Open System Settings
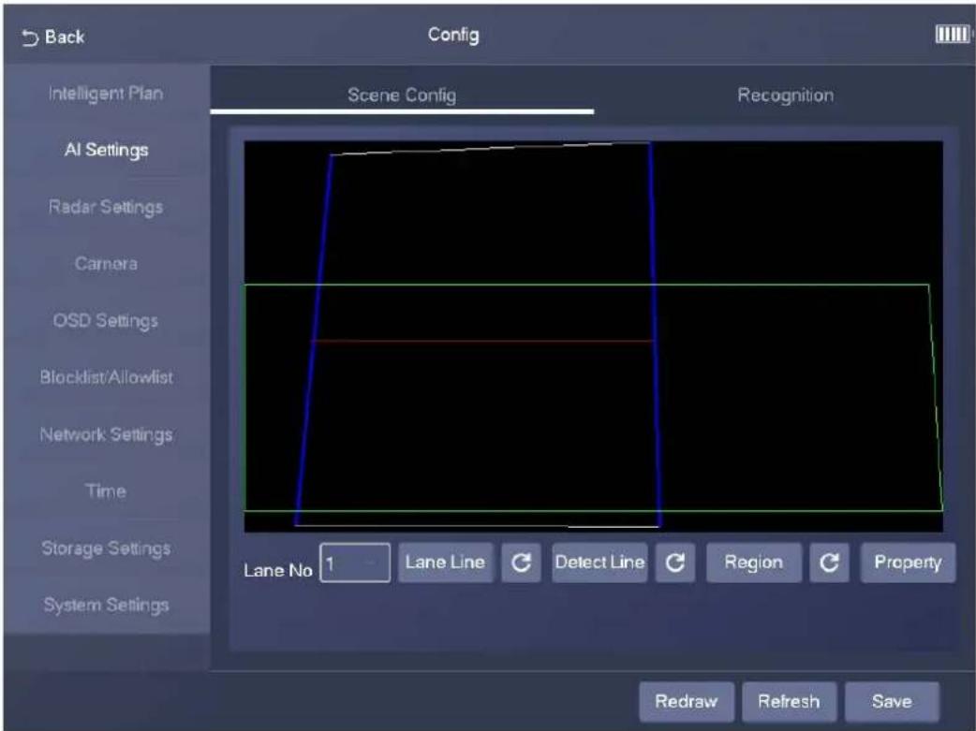976x731 pixels. pos(107,605)
